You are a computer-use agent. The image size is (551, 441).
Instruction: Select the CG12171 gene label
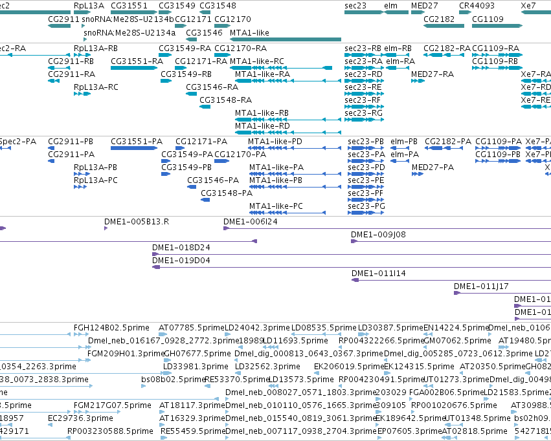(x=194, y=19)
